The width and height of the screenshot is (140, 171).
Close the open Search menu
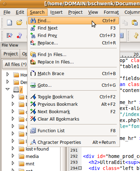(37, 12)
